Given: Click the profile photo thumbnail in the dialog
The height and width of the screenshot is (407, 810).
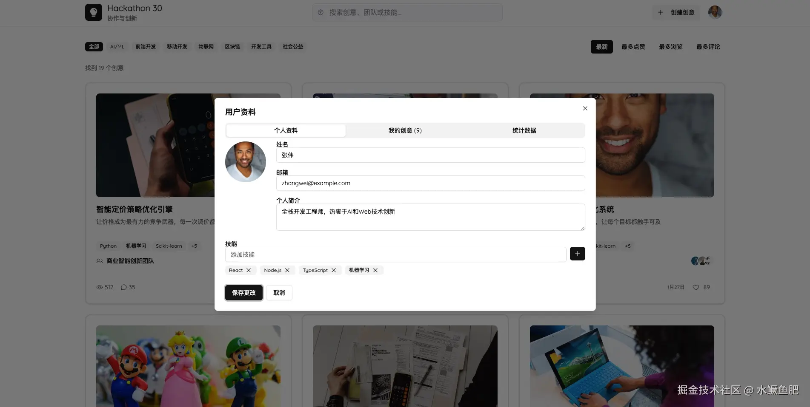Looking at the screenshot, I should tap(246, 162).
